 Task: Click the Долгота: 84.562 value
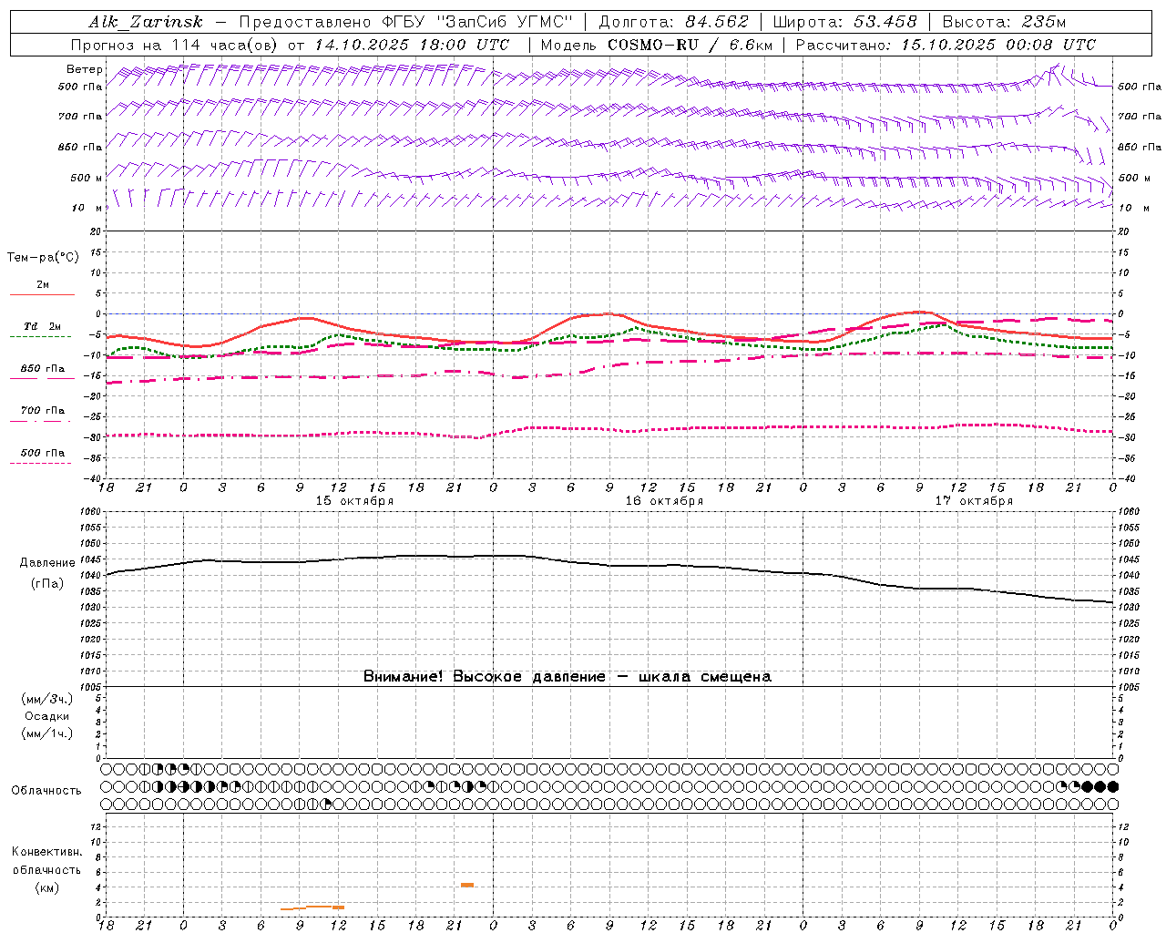673,22
